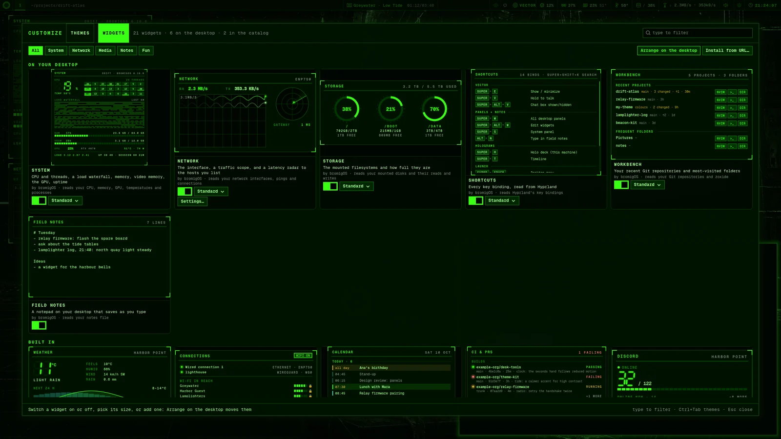Click the Discord online count progress bar

[x=682, y=389]
